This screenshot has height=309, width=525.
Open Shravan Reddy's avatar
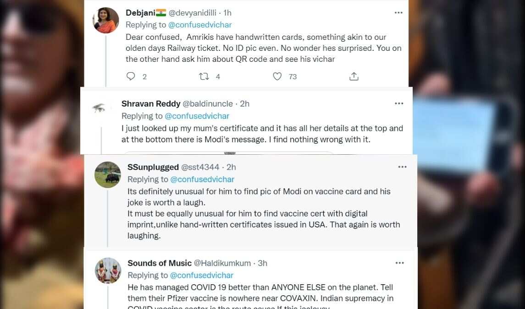(99, 108)
